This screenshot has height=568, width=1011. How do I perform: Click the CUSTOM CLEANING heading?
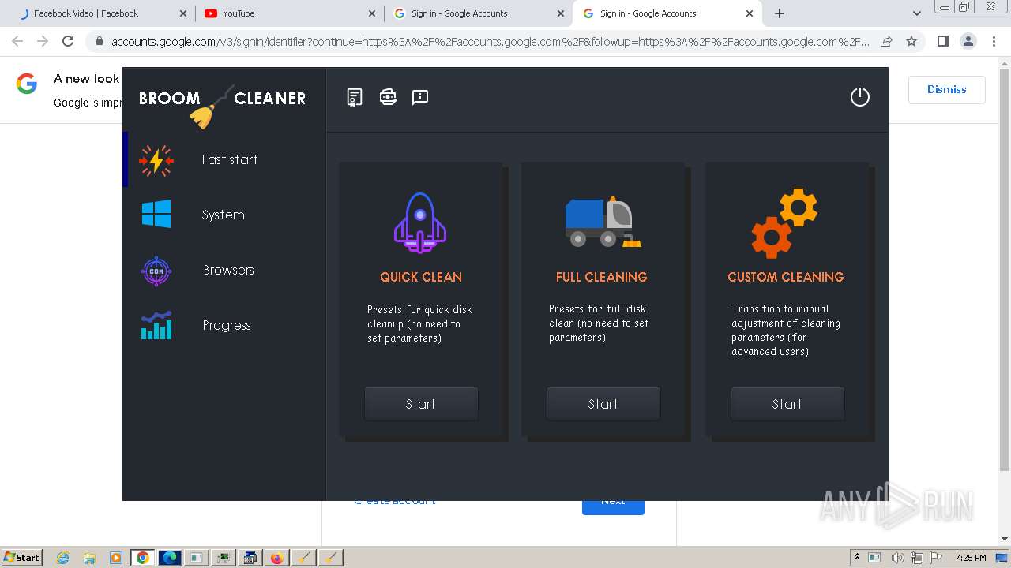click(785, 277)
